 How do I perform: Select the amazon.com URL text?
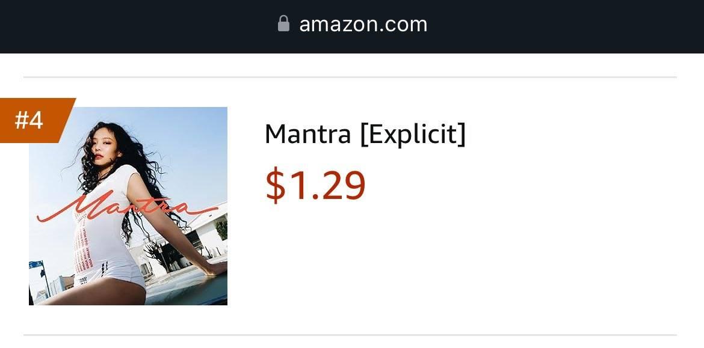(x=363, y=24)
